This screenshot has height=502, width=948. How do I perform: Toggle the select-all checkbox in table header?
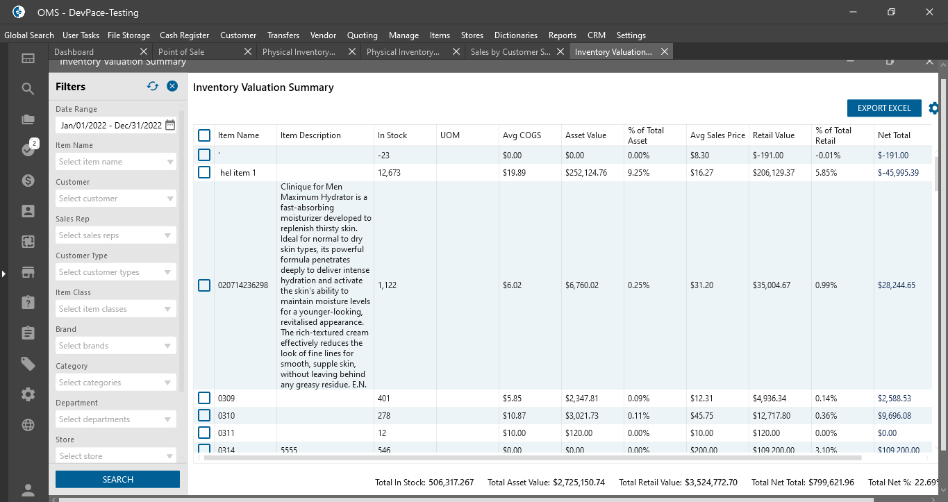click(204, 135)
